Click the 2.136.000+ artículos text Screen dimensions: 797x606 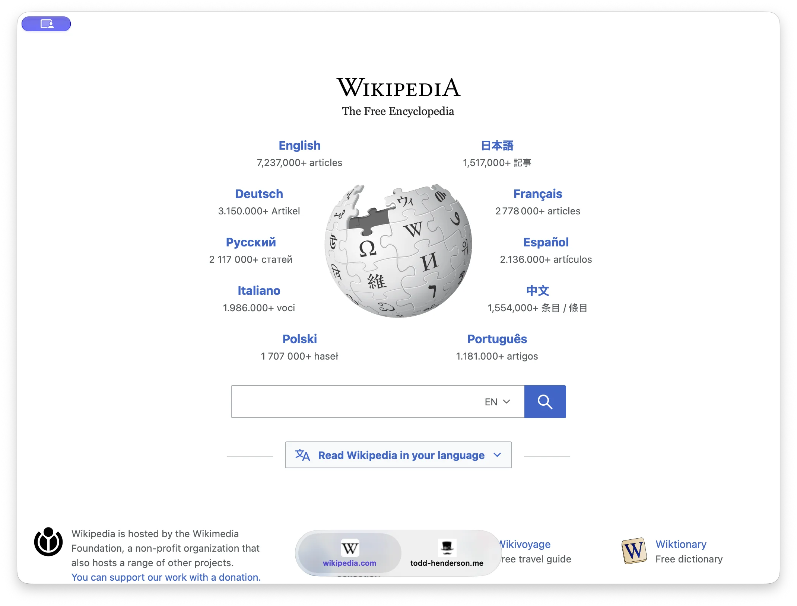(546, 259)
